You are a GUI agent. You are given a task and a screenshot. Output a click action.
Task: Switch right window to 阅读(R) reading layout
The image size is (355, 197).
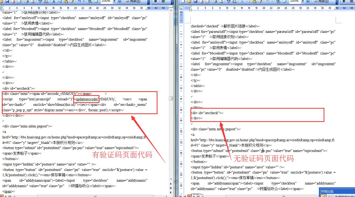click(x=321, y=1)
